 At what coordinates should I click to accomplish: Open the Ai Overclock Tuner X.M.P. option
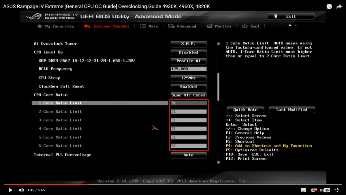(189, 44)
